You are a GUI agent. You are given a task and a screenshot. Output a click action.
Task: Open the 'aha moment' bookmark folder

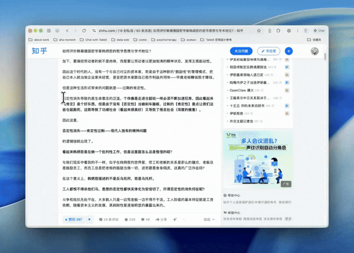(x=64, y=40)
